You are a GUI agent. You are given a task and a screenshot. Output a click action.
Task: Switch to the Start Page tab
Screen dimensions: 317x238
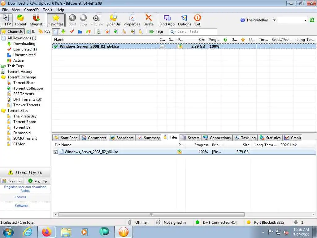click(66, 138)
